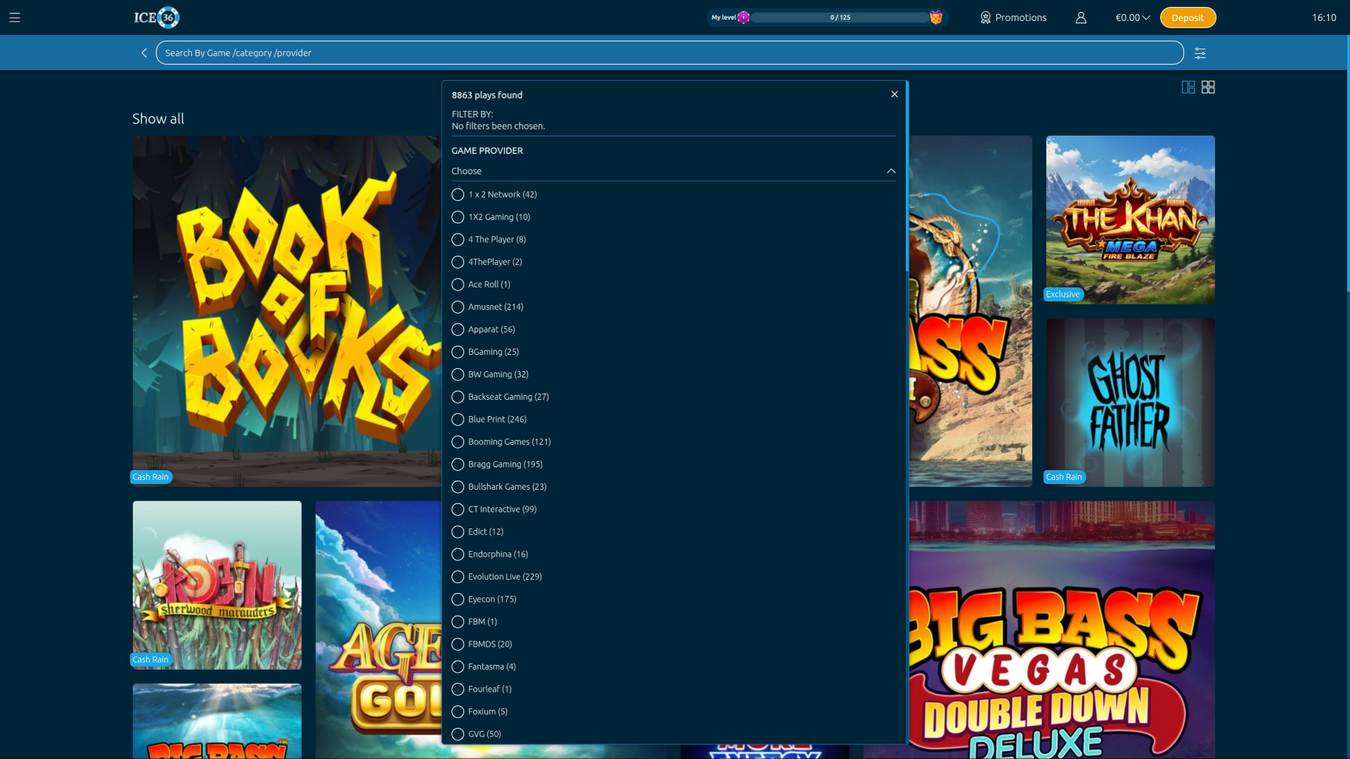Open the user account profile icon
The height and width of the screenshot is (759, 1350).
point(1081,18)
